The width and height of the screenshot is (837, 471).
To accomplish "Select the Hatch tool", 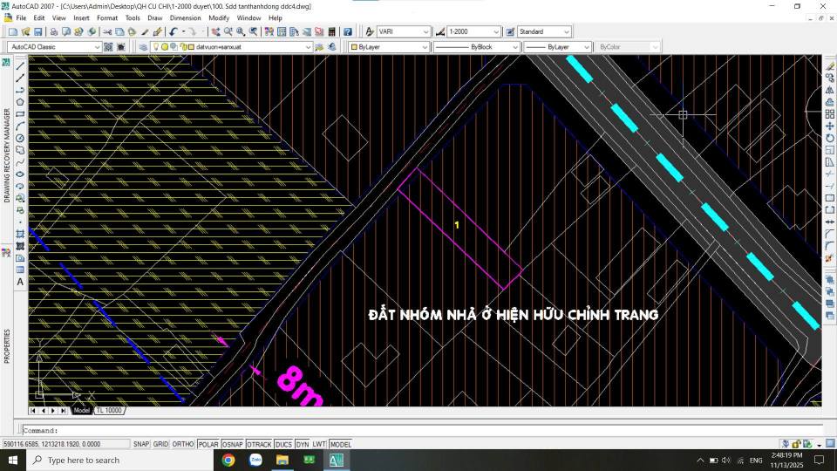I will click(x=20, y=234).
